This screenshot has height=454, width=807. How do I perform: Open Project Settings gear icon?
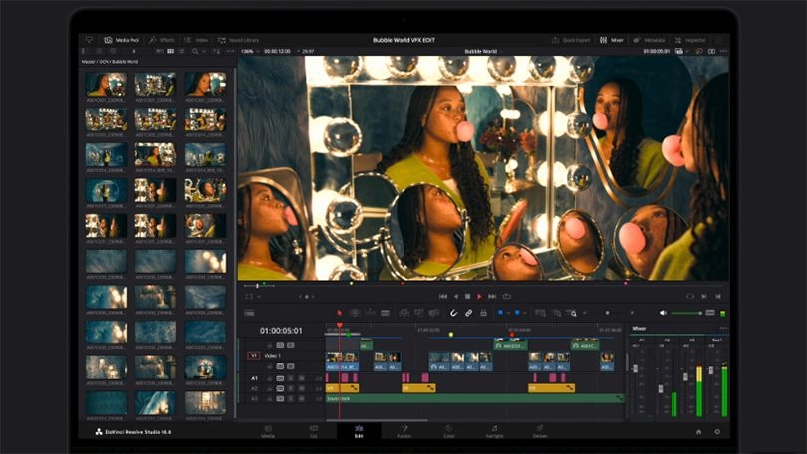(x=716, y=431)
